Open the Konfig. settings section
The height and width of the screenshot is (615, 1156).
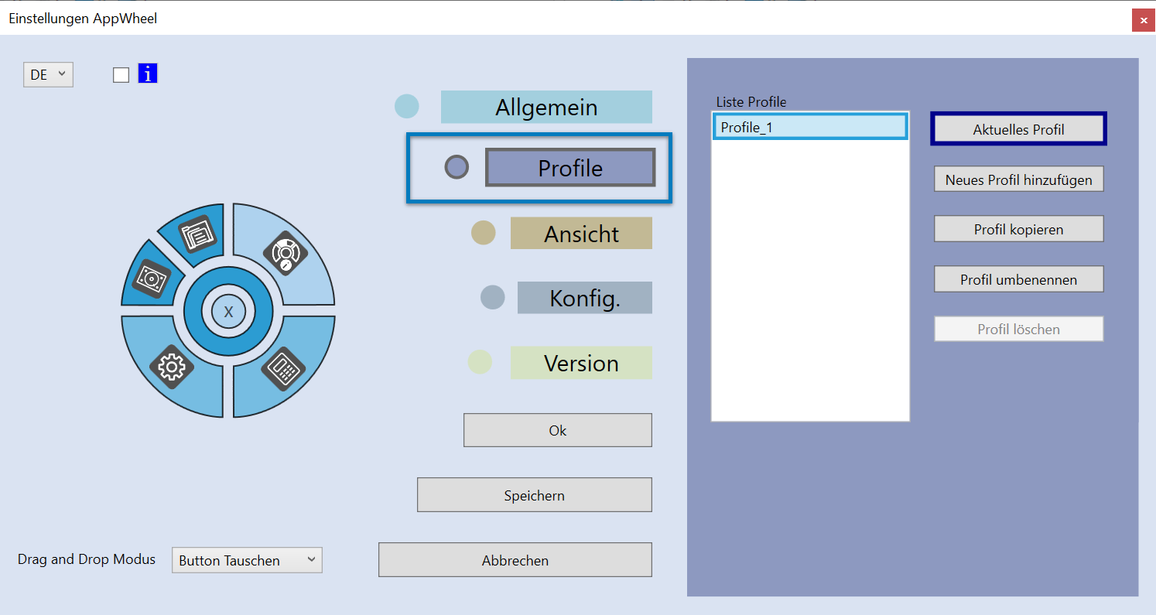584,297
